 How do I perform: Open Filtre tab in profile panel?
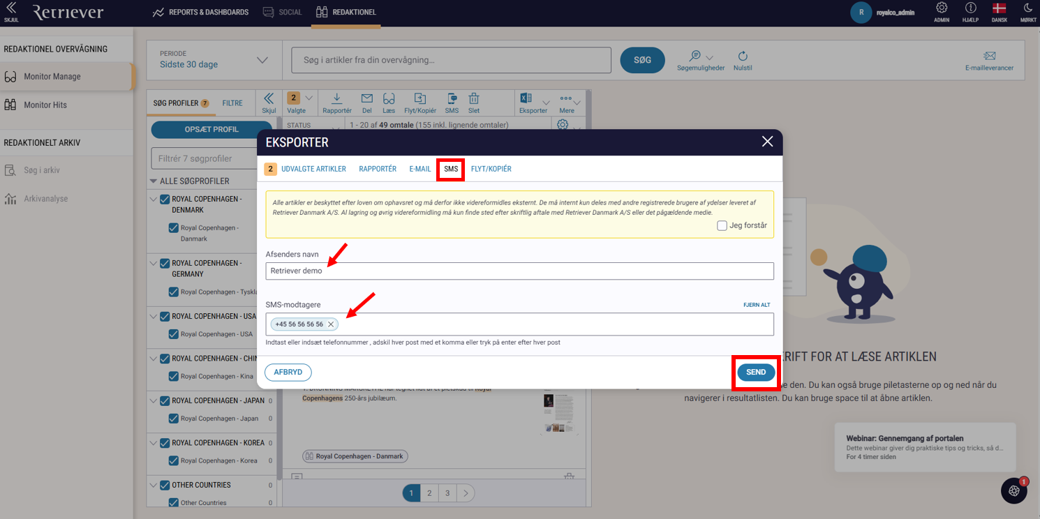232,103
